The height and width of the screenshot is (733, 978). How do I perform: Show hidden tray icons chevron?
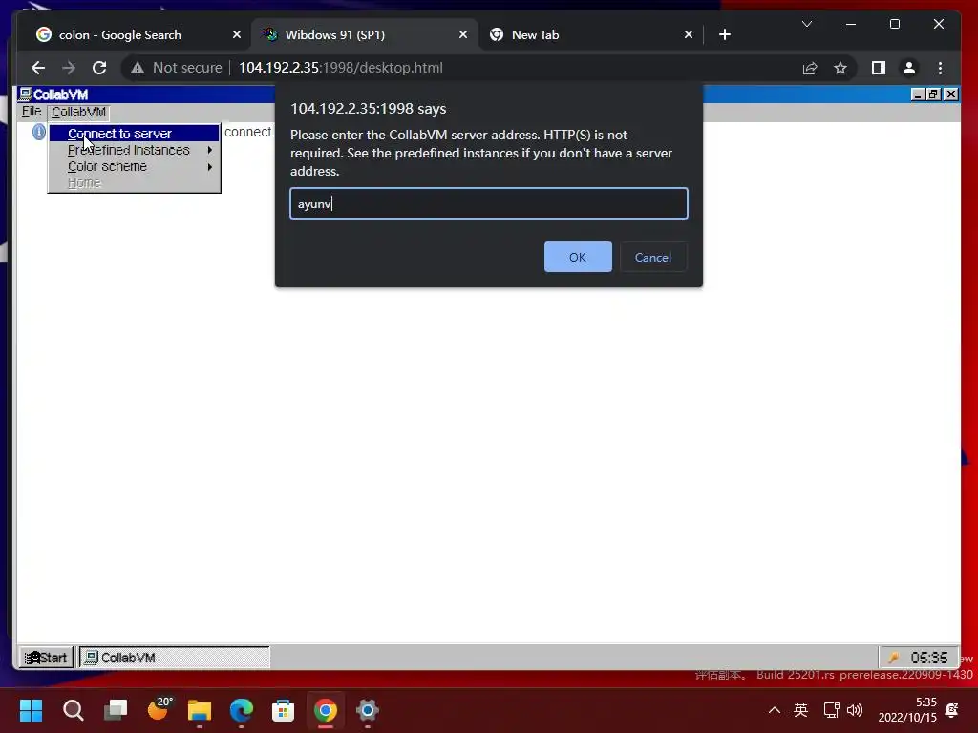(x=774, y=710)
